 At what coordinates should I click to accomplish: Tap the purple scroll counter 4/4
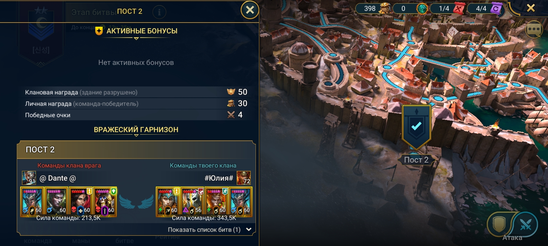click(x=486, y=9)
